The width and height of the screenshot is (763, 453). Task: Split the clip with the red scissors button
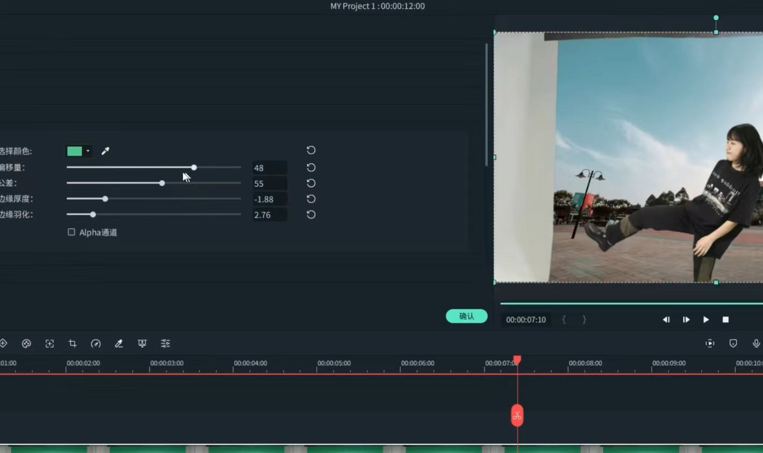[x=517, y=415]
